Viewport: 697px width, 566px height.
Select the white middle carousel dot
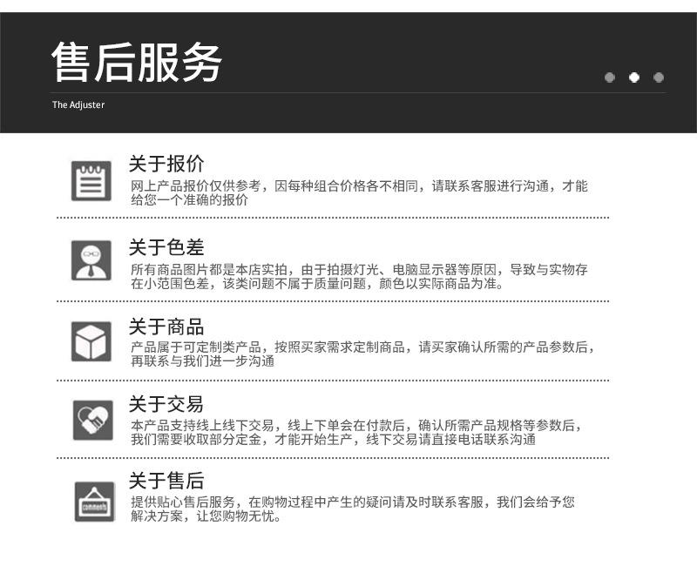click(x=634, y=77)
